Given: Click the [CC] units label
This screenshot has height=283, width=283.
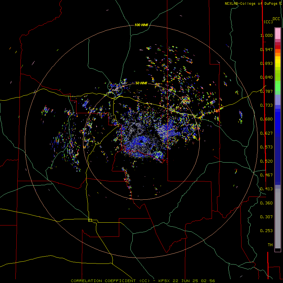Looking at the screenshot, I should coord(268,22).
